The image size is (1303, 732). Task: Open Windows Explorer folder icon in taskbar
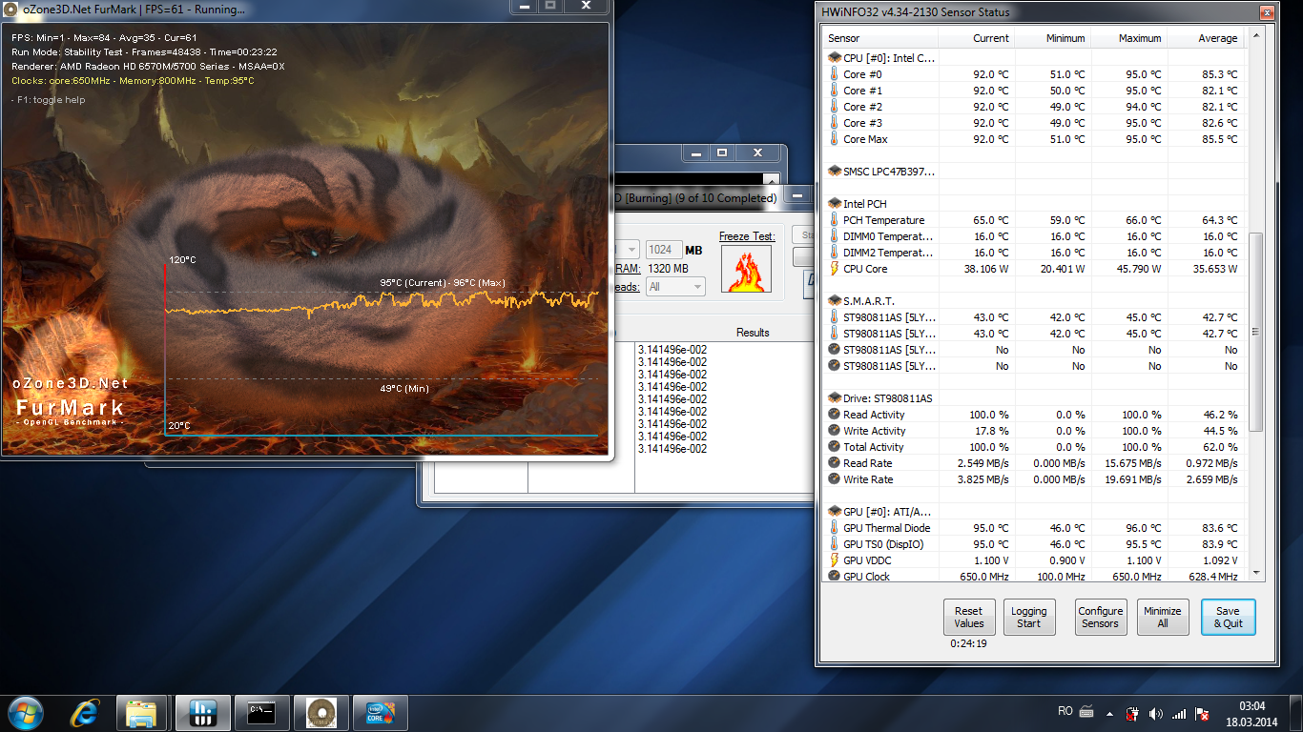[x=141, y=712]
